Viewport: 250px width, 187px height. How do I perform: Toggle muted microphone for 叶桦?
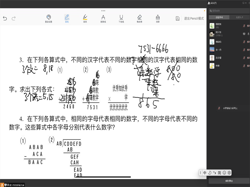click(x=244, y=66)
